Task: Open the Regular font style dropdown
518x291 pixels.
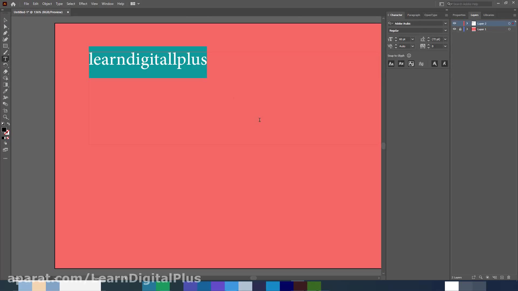Action: 445,30
